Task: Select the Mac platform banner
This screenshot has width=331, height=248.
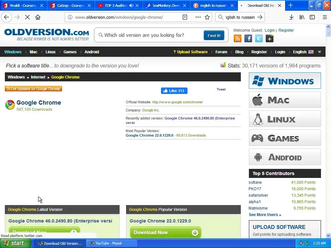Action: coord(285,99)
